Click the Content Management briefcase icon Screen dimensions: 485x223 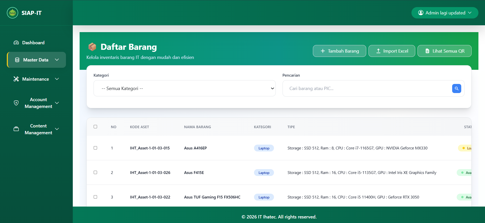(x=16, y=129)
